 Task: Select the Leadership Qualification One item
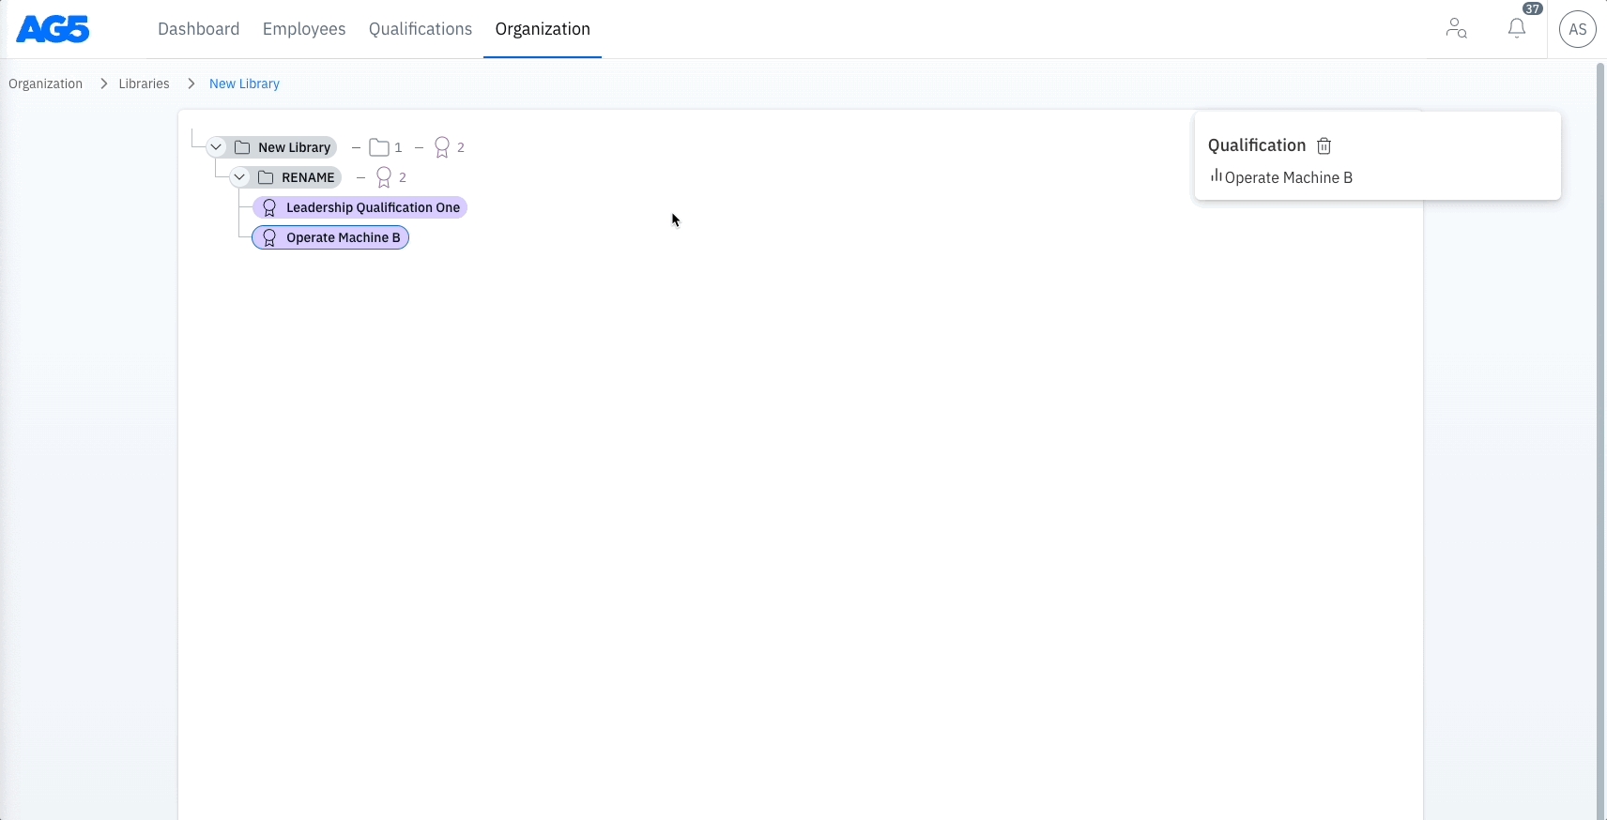pos(372,207)
